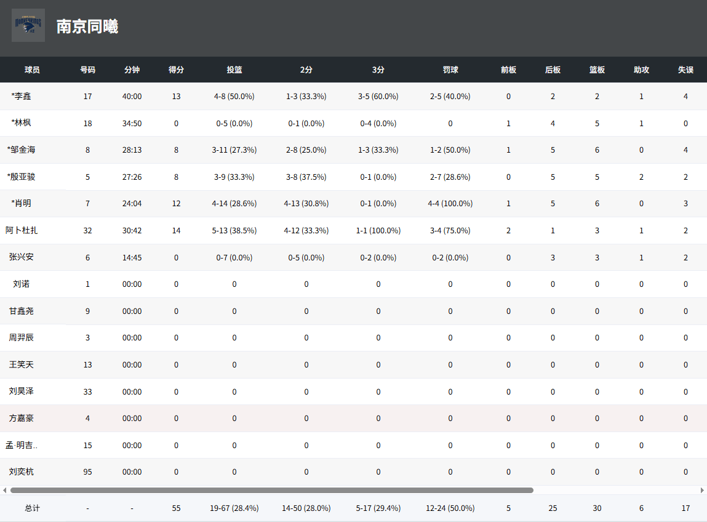The height and width of the screenshot is (522, 707).
Task: Sort by the 投篮 column header
Action: (234, 70)
